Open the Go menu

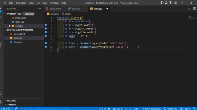coord(38,3)
